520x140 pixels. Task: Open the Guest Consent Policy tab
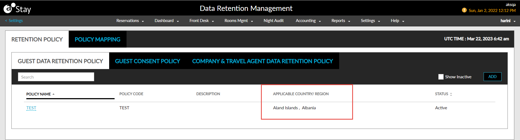(147, 61)
